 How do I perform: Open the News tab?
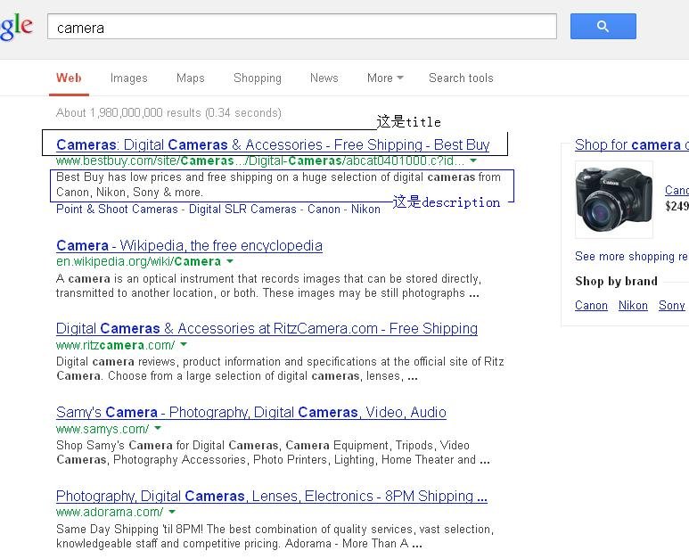[324, 78]
